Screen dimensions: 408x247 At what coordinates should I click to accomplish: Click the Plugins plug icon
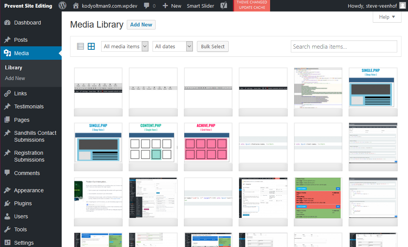point(7,203)
